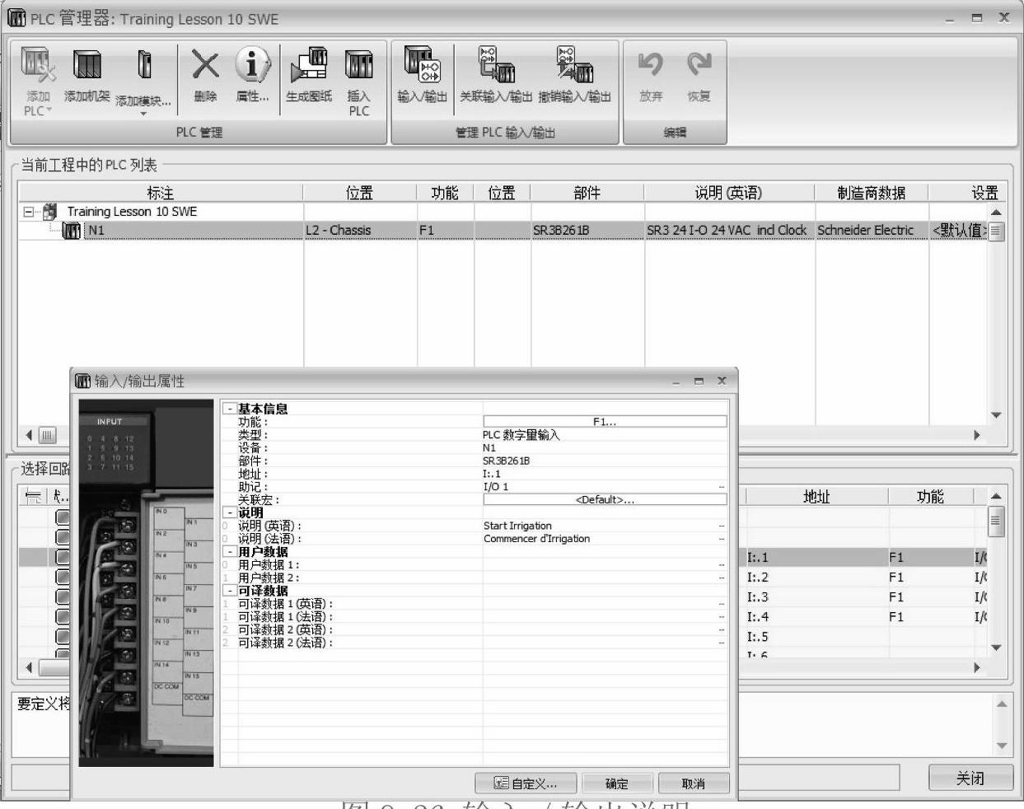Click Associate I/O (关联输入/输出) icon
1024x809 pixels.
click(x=496, y=65)
